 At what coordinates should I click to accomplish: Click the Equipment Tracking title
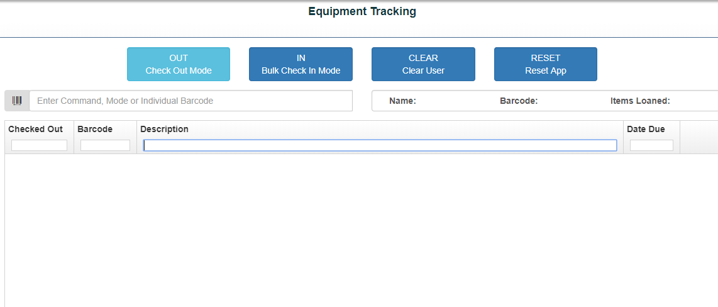click(362, 11)
